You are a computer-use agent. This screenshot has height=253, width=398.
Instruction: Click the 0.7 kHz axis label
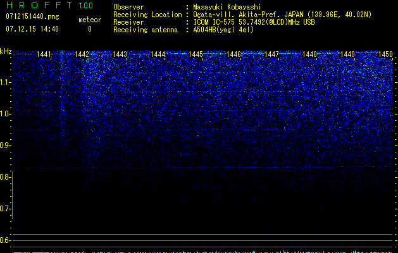[x=5, y=209]
